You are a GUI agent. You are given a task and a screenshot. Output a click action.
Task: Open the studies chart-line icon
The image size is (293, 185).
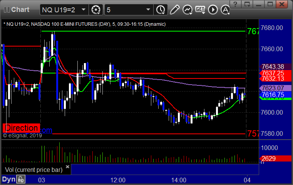click(x=188, y=10)
